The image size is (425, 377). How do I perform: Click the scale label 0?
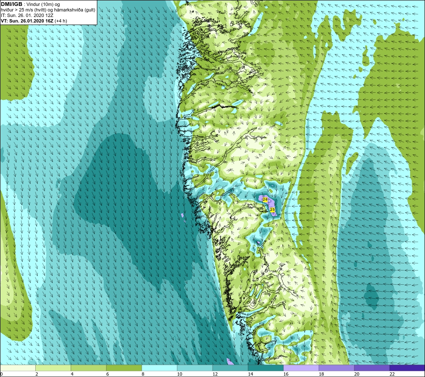pos(1,374)
